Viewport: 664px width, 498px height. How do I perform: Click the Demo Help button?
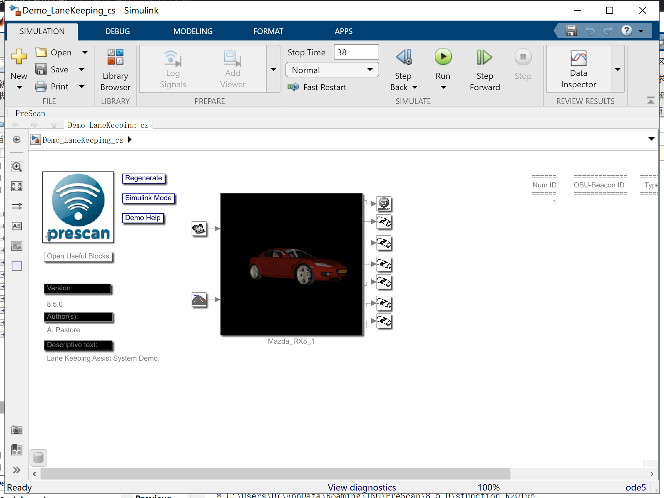coord(143,218)
